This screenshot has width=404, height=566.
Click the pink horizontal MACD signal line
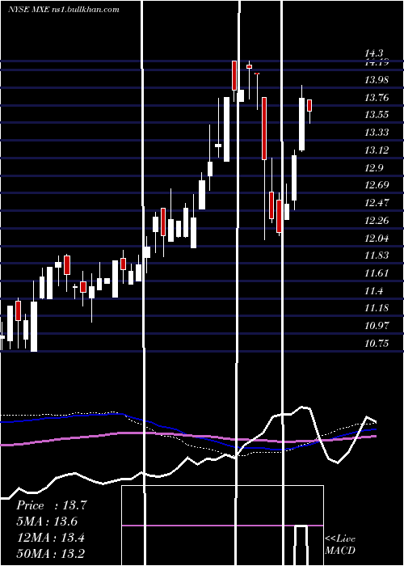click(222, 526)
